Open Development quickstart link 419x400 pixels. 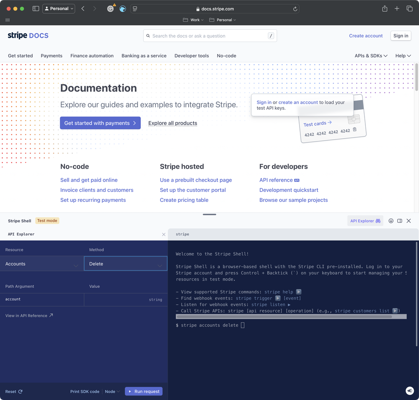coord(289,190)
